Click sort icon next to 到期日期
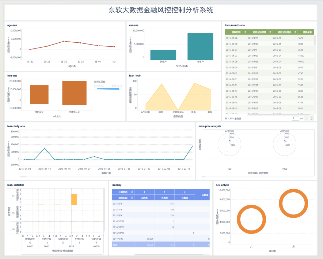 [x=132, y=198]
